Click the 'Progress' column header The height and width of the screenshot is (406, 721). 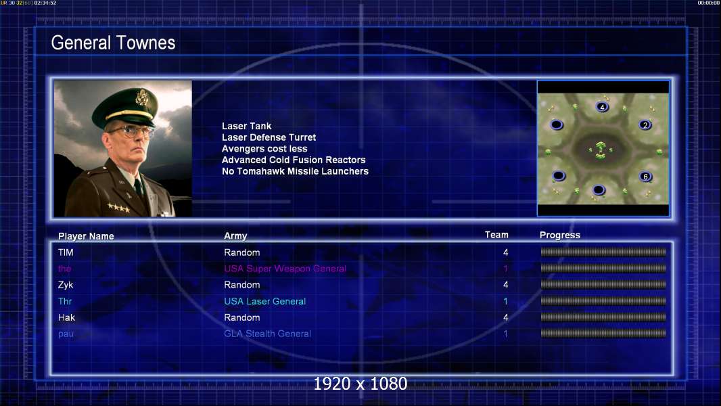[559, 235]
